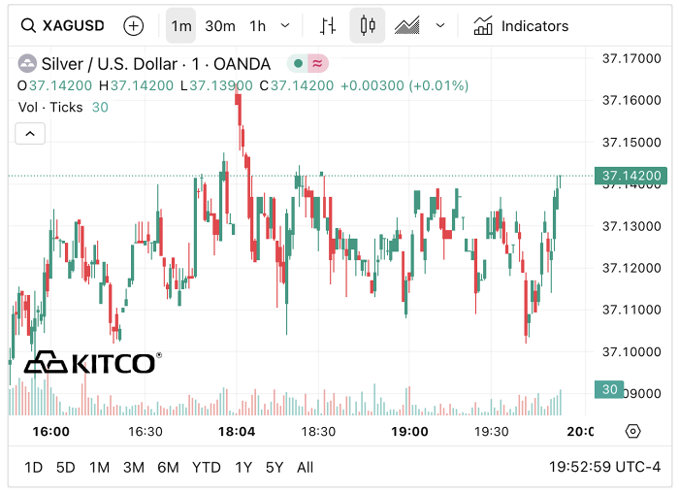
Task: Select the 30m timeframe
Action: click(220, 26)
